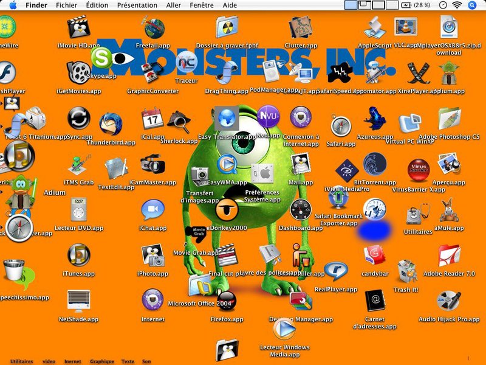The width and height of the screenshot is (486, 365).
Task: Open the purple Nvu.app icon
Action: [269, 117]
